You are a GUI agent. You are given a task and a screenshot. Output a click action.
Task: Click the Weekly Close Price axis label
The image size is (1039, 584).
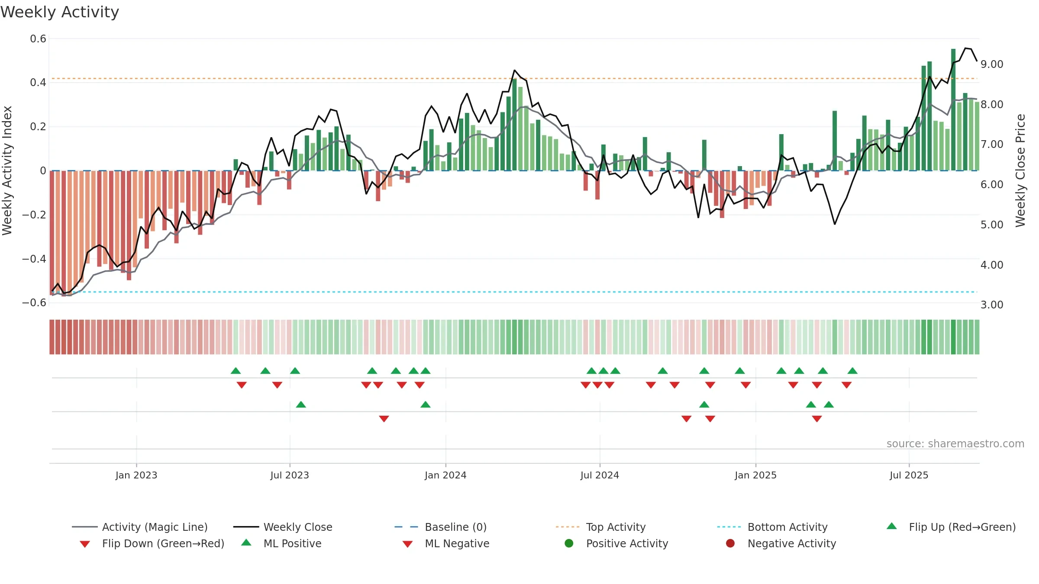point(1020,170)
